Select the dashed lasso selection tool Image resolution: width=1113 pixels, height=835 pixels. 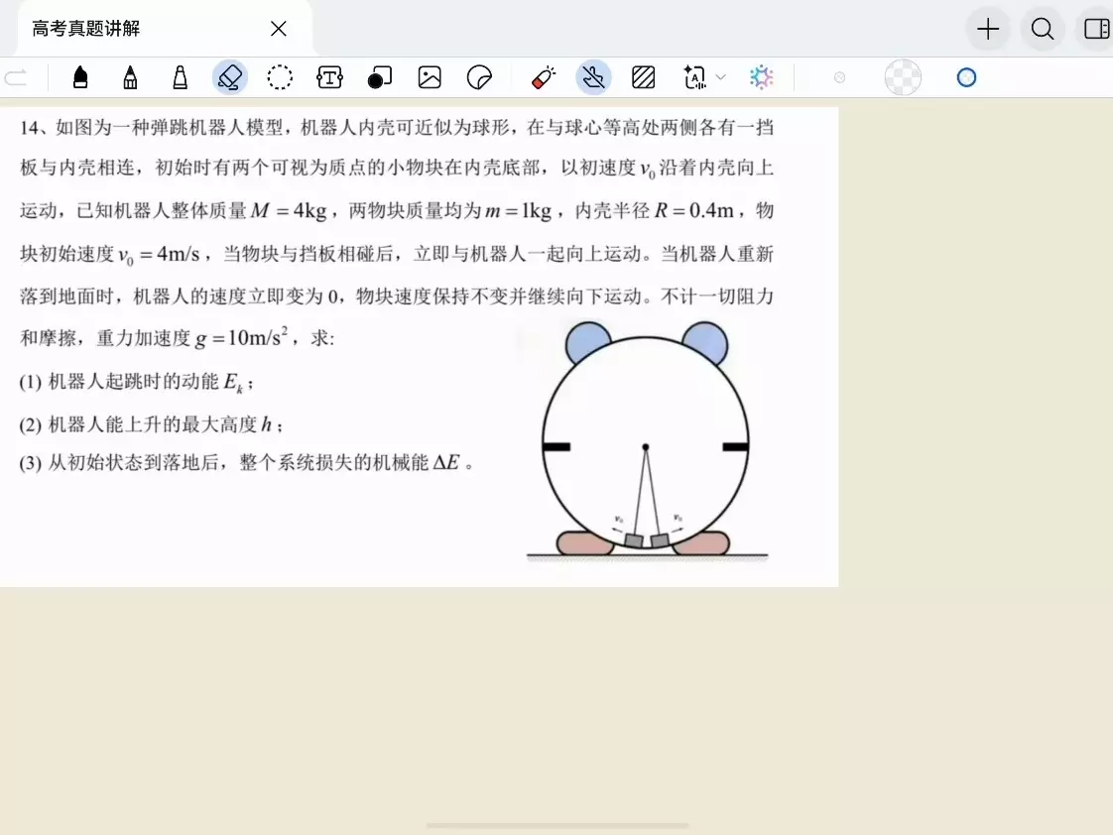[280, 77]
